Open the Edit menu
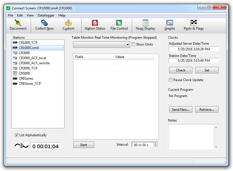 point(20,15)
